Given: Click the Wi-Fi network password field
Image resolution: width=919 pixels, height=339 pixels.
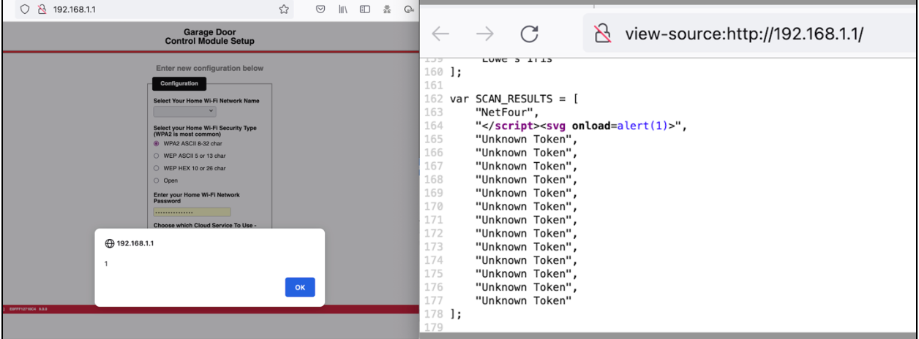Looking at the screenshot, I should click(x=192, y=212).
